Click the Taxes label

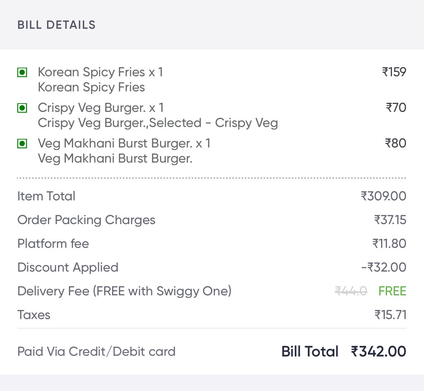click(34, 315)
